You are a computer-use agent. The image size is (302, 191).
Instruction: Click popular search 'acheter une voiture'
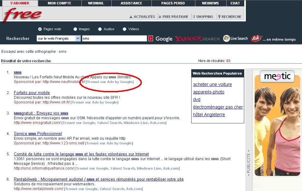tap(212, 84)
